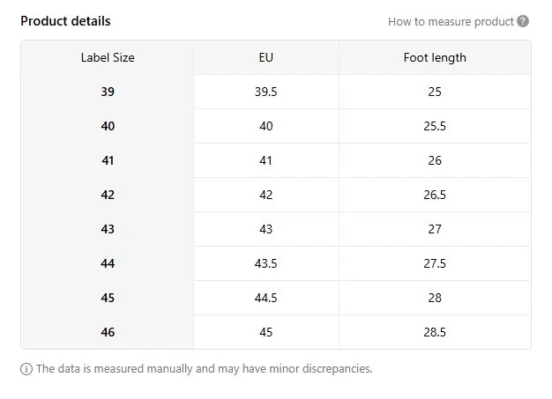Select the EU column header
The image size is (552, 399).
click(x=266, y=57)
